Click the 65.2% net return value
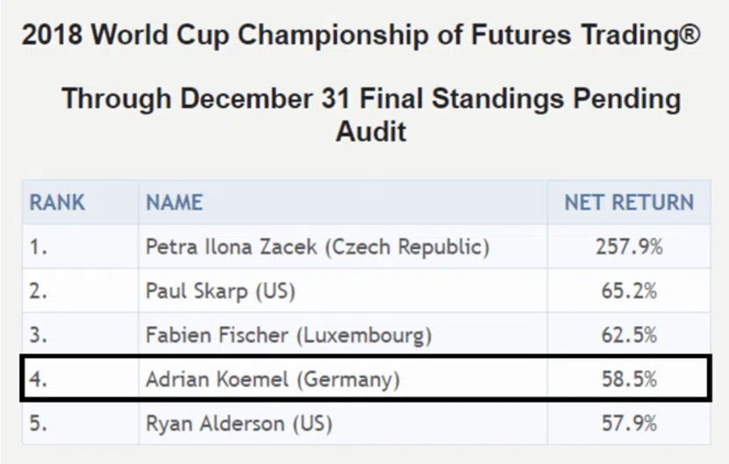The image size is (729, 464). coord(629,291)
